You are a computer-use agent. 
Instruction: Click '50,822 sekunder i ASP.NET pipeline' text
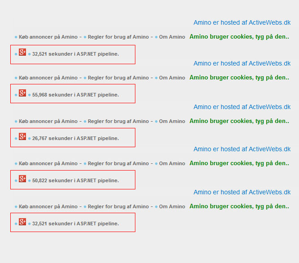point(75,180)
